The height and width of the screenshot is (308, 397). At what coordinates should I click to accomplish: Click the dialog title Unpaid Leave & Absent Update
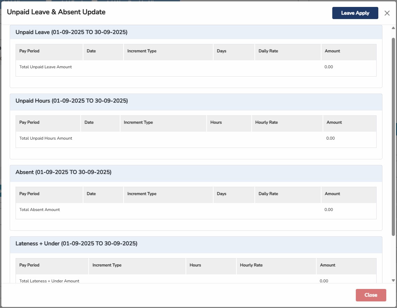(x=56, y=12)
